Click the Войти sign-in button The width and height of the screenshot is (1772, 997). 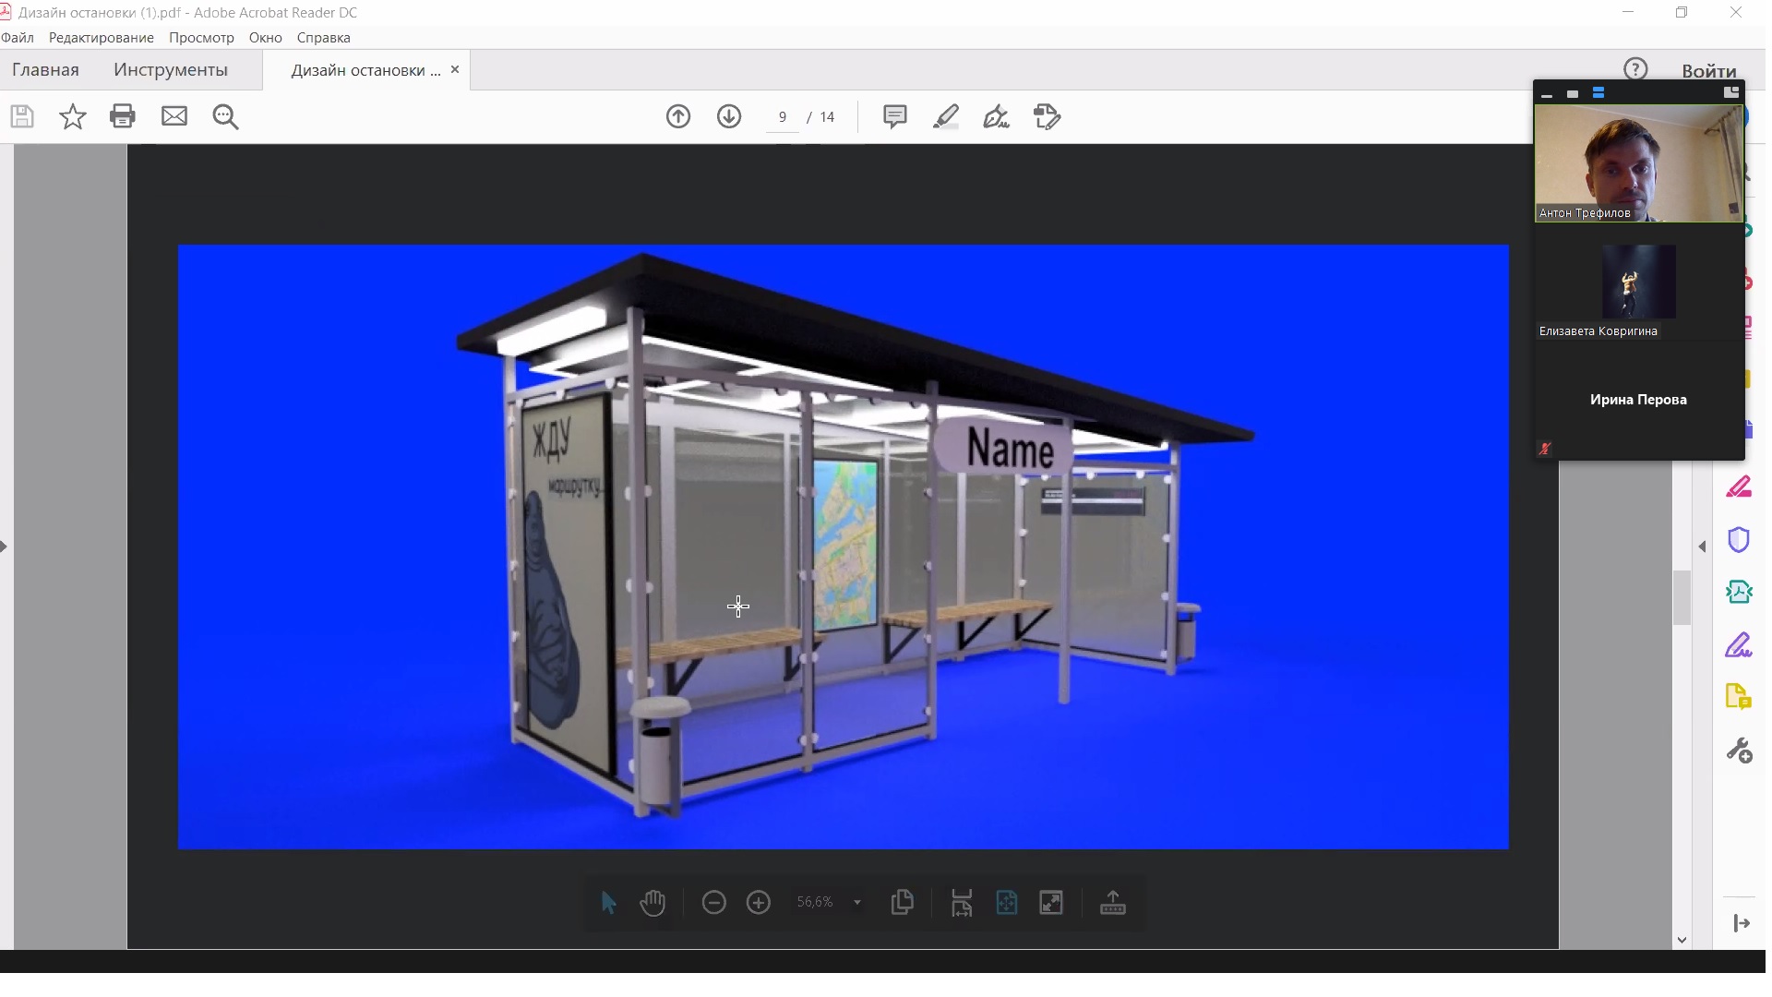click(1708, 71)
